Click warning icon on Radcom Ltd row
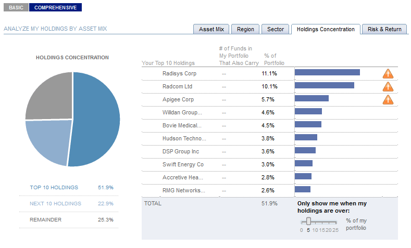This screenshot has width=411, height=248. [388, 87]
